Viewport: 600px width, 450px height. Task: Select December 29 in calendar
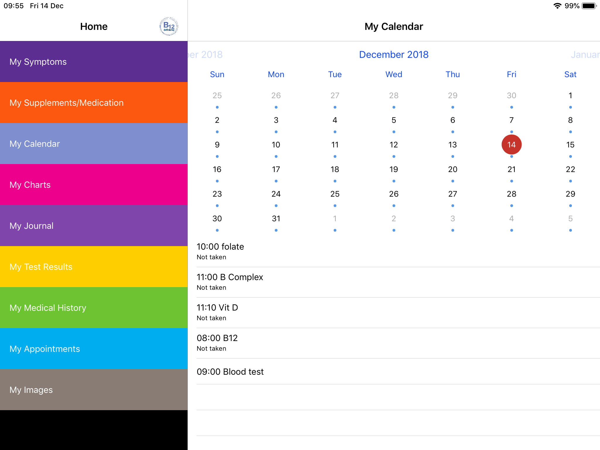tap(570, 194)
